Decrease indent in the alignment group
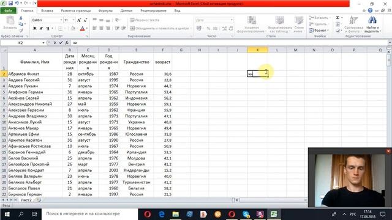The image size is (392, 220). tap(117, 28)
